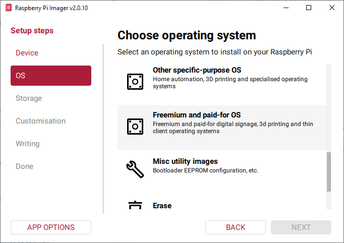The image size is (344, 243).
Task: Click the OS list scrollbar thumb
Action: click(x=329, y=172)
